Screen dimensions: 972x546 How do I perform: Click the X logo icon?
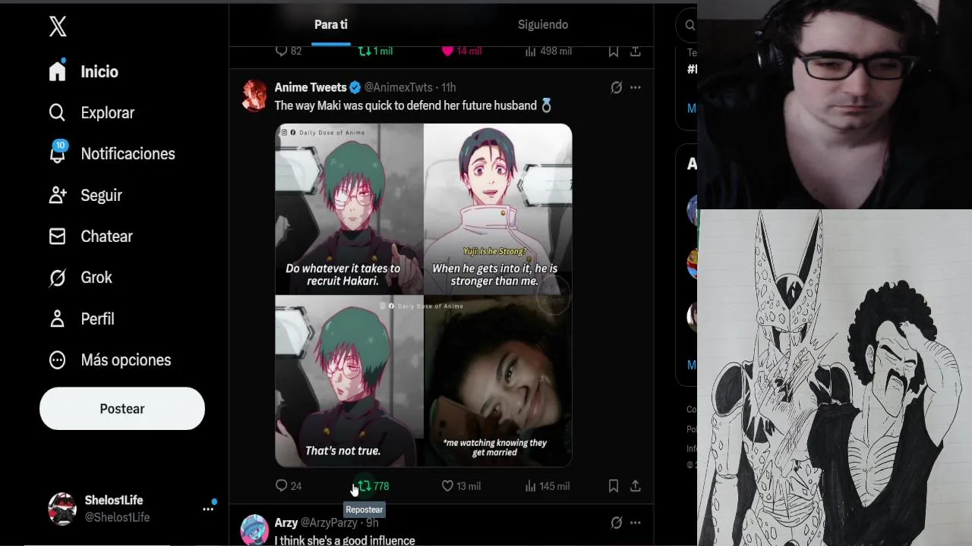(x=58, y=27)
